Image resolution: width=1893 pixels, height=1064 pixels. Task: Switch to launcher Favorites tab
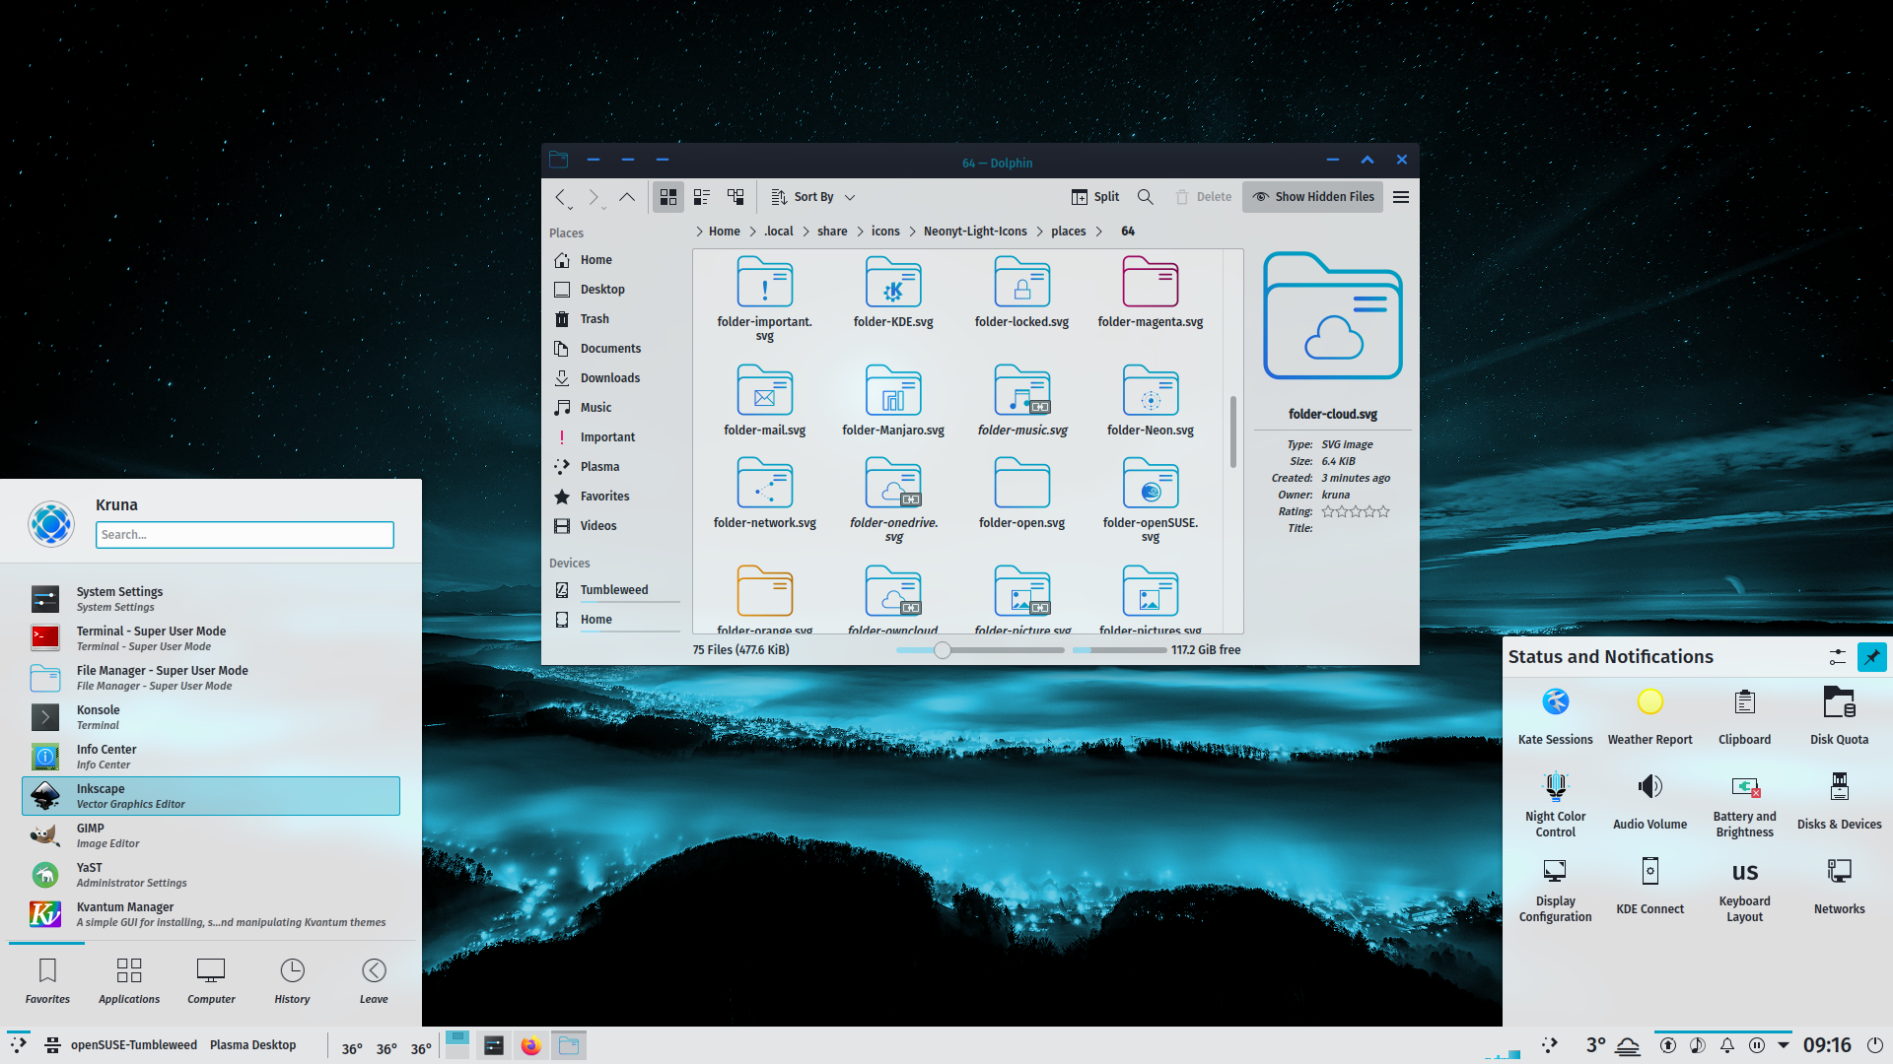pyautogui.click(x=47, y=982)
